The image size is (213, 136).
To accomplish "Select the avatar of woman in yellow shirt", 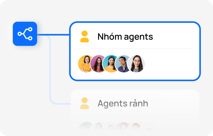I will (x=86, y=64).
